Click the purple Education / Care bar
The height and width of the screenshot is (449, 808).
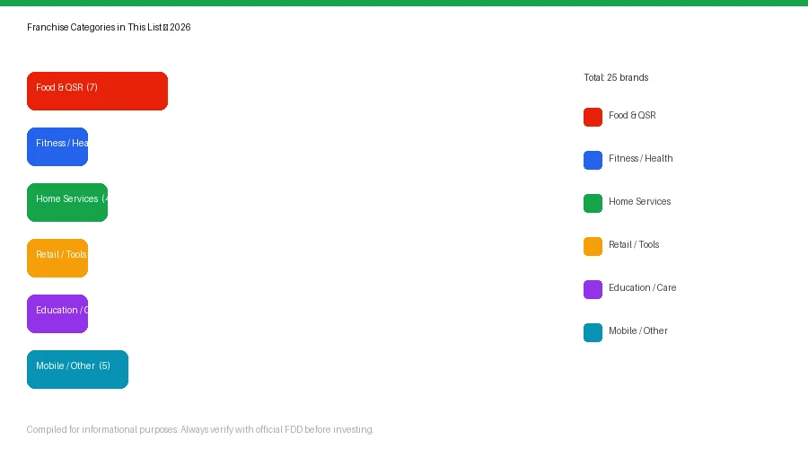pyautogui.click(x=57, y=313)
